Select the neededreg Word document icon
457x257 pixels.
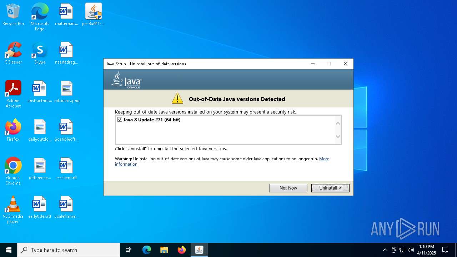[66, 54]
